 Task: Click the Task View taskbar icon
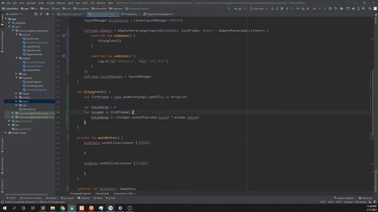pyautogui.click(x=33, y=208)
